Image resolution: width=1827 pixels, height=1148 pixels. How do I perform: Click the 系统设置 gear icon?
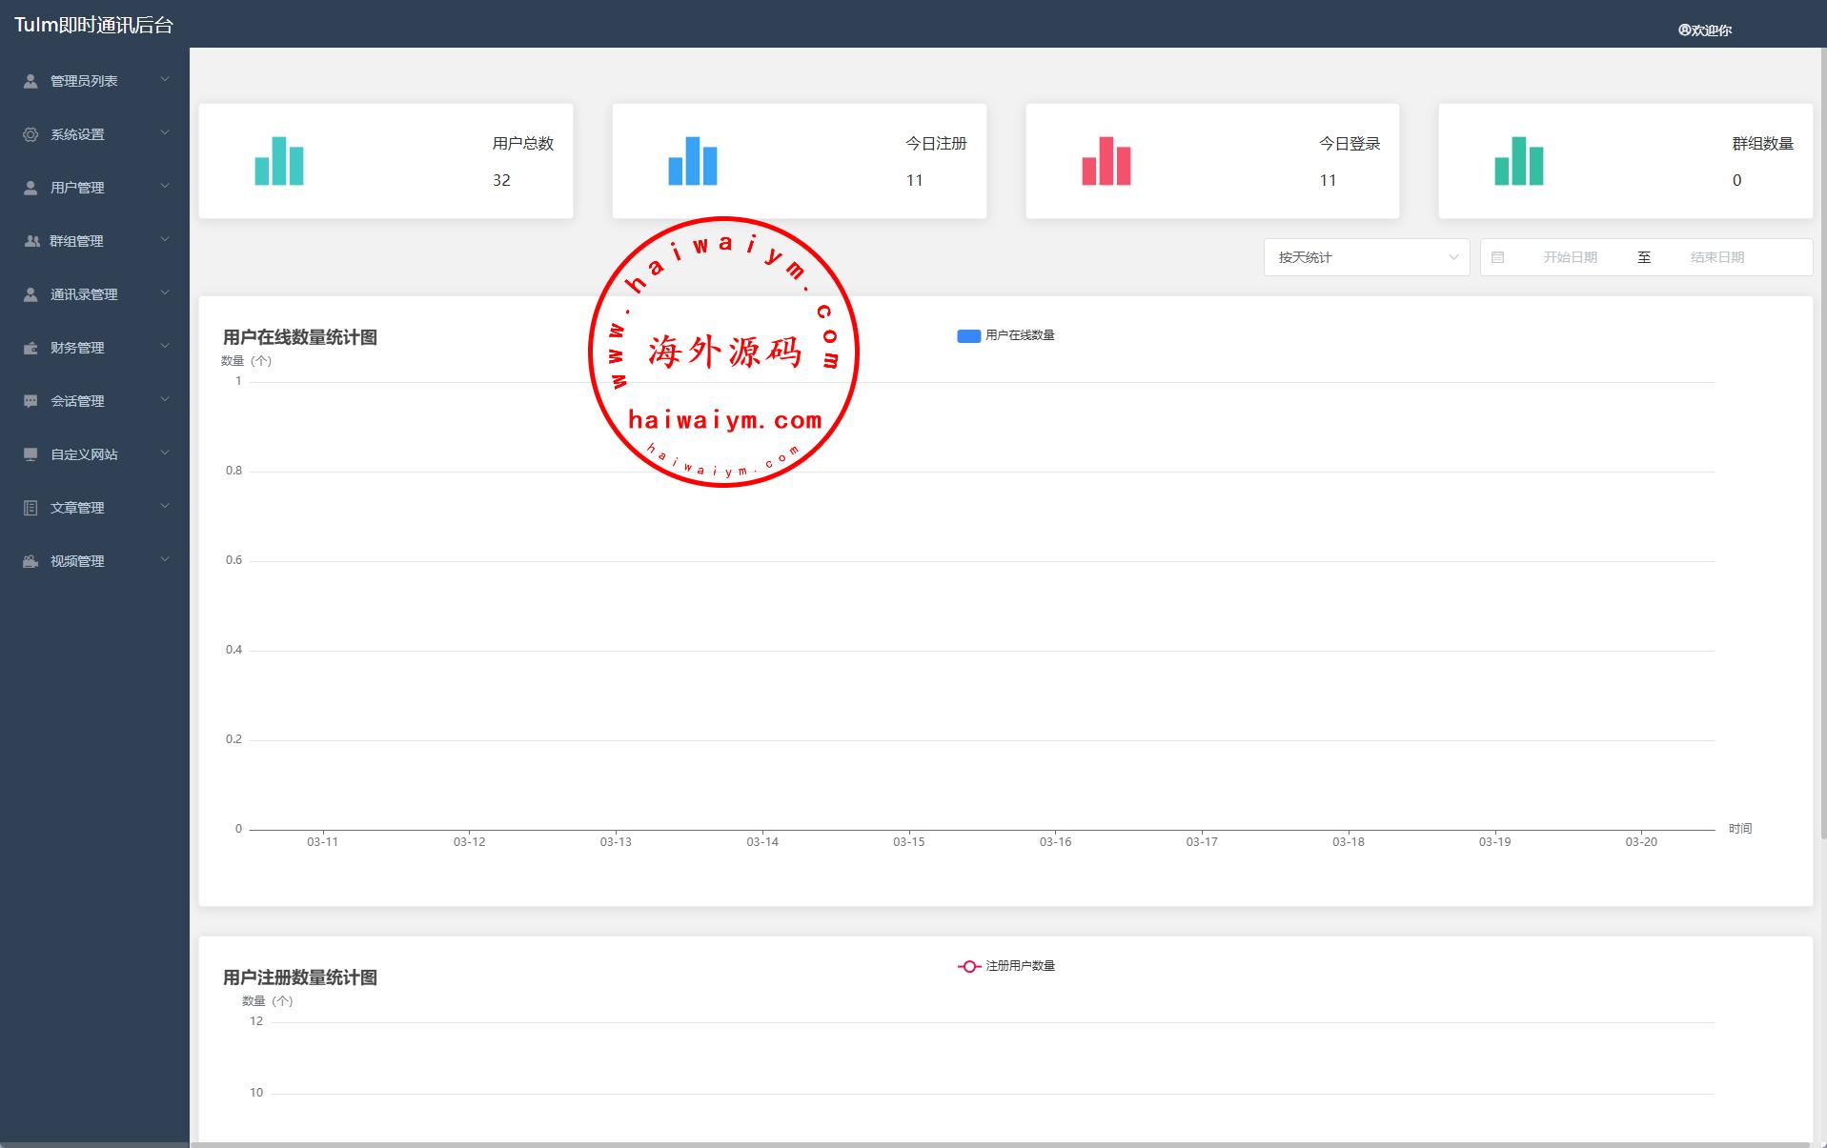pyautogui.click(x=30, y=134)
